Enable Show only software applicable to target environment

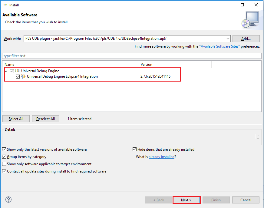pos(4,164)
